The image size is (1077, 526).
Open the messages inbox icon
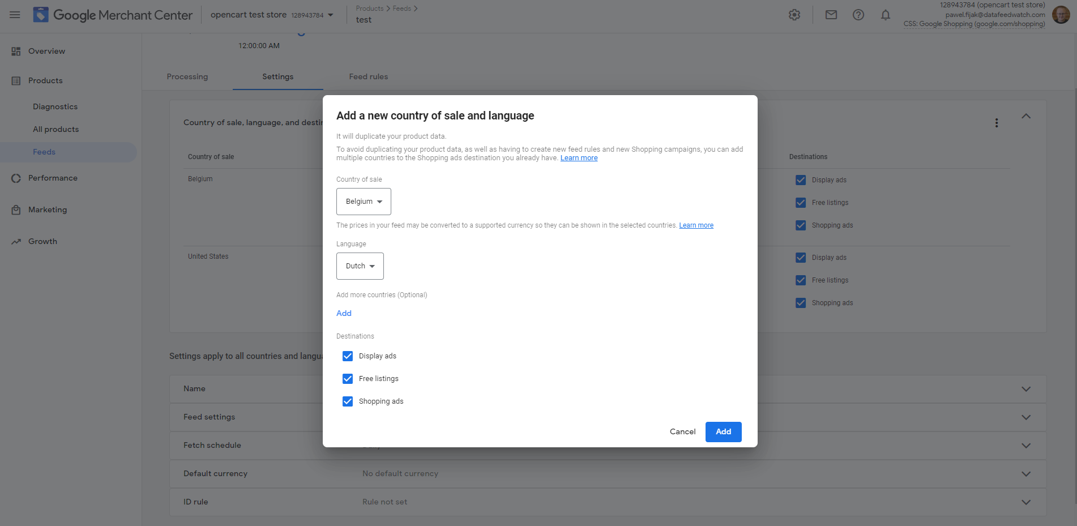pos(831,15)
